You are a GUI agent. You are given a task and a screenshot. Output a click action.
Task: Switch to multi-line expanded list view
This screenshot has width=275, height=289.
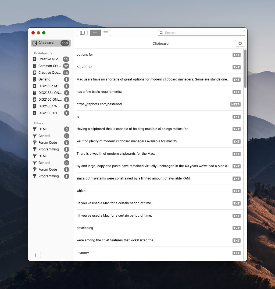tap(106, 33)
